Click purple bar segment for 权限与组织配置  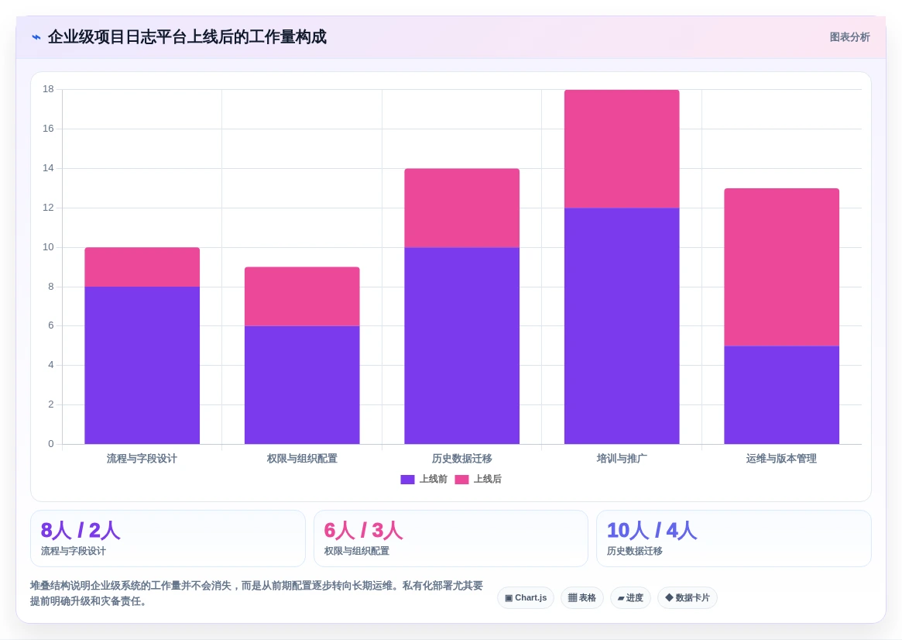[x=302, y=385]
